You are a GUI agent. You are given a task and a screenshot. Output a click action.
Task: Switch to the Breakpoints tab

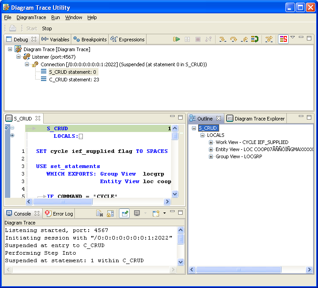(x=90, y=40)
